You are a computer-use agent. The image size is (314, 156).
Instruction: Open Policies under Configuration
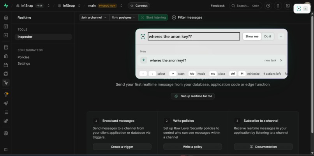[x=23, y=57]
